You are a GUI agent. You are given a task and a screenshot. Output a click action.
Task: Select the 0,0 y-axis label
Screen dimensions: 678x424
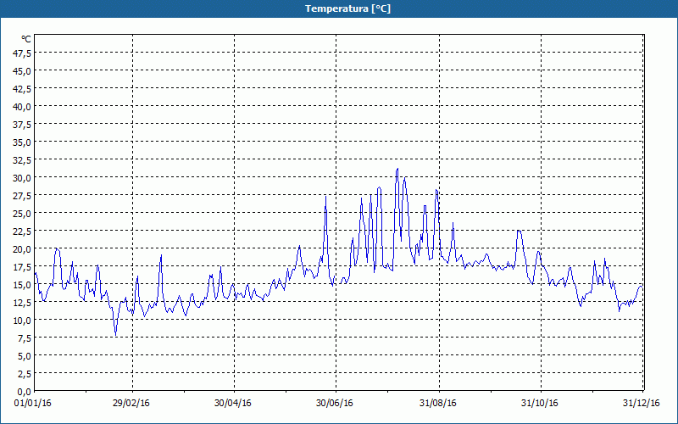(x=25, y=392)
